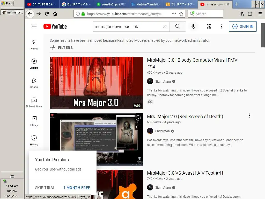
Task: Open YouTube guide hamburger menu
Action: click(34, 26)
